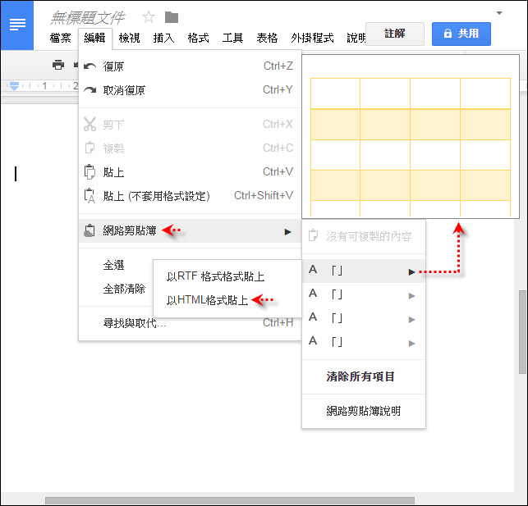Open 網路剪貼簿說明
528x506 pixels.
[x=364, y=411]
